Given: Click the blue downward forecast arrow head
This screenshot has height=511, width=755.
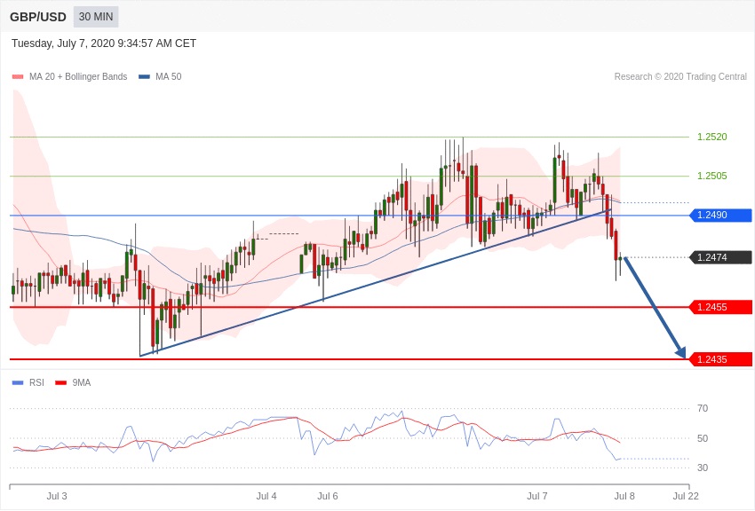Looking at the screenshot, I should 681,352.
